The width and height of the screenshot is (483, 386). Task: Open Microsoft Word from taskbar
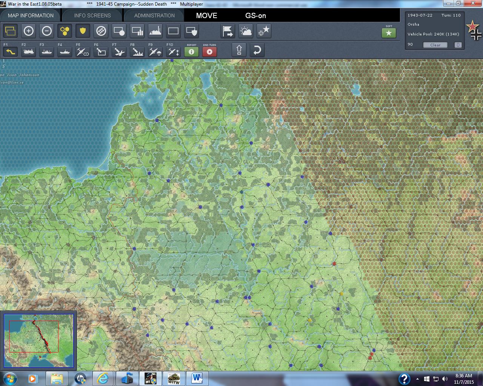pos(197,378)
